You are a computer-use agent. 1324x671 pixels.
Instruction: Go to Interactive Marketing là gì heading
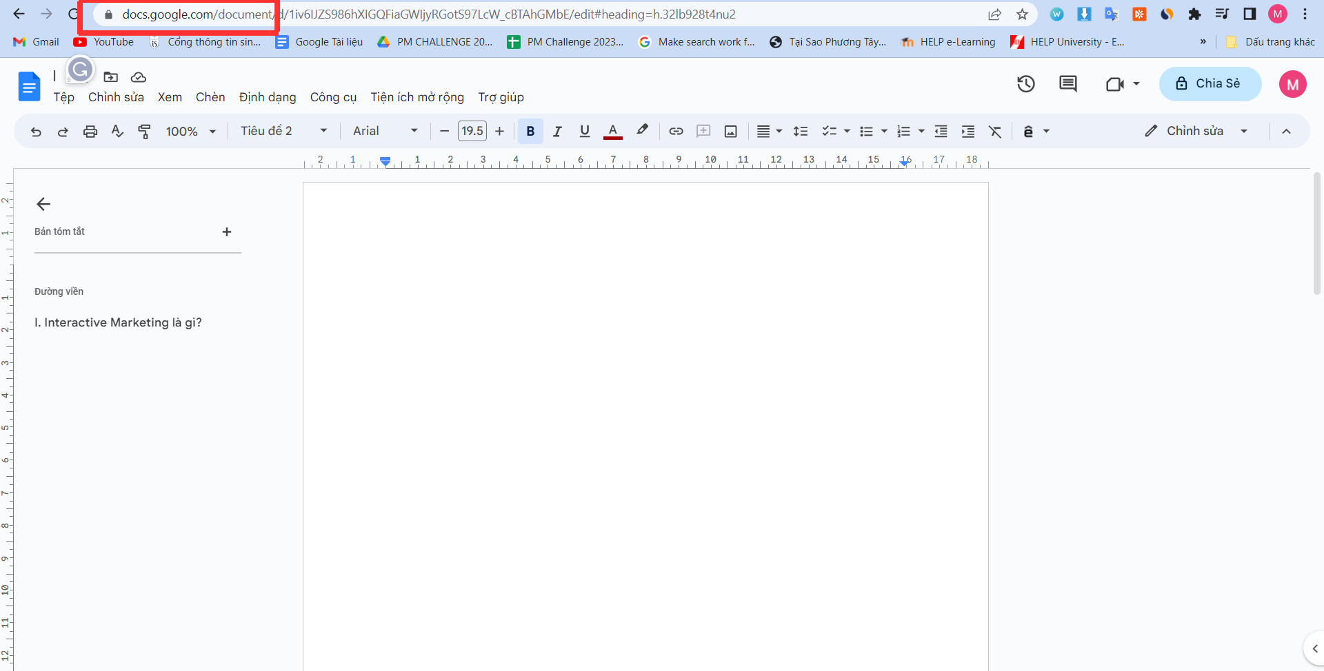pos(118,322)
